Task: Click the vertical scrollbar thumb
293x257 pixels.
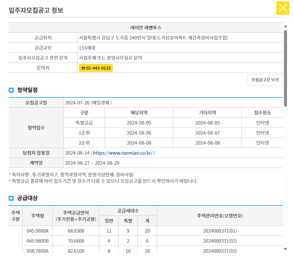Action: point(285,68)
